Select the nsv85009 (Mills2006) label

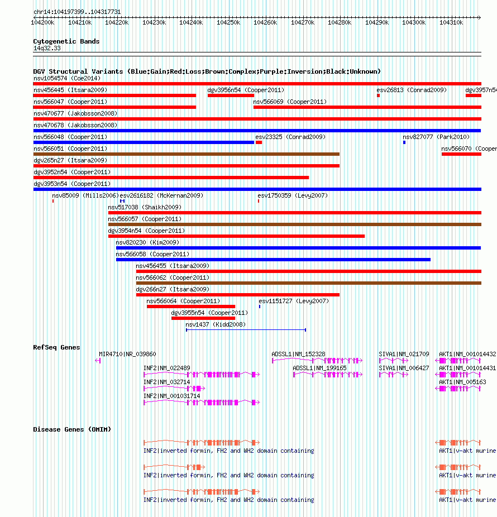pyautogui.click(x=85, y=195)
